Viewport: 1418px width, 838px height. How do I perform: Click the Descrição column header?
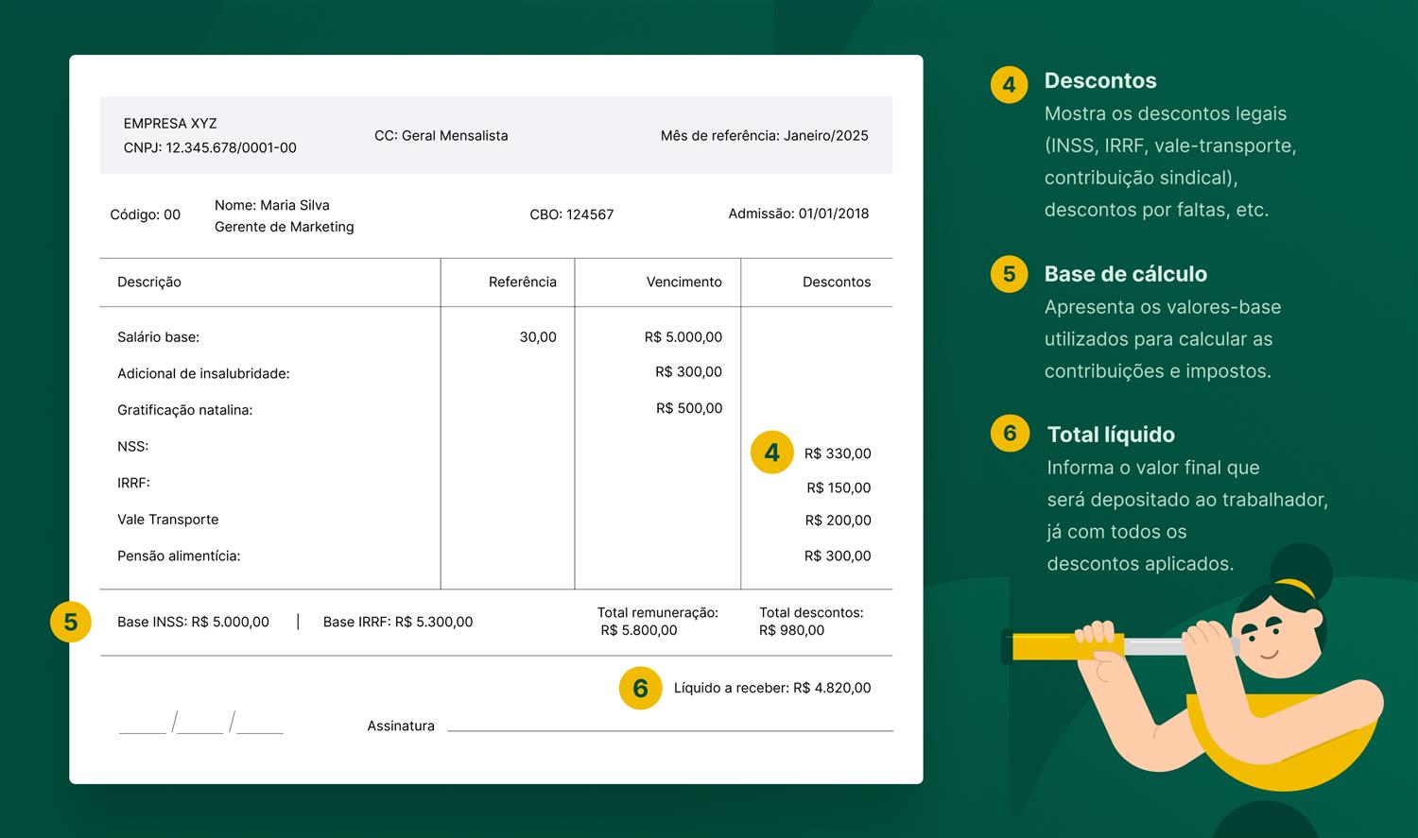pos(149,282)
